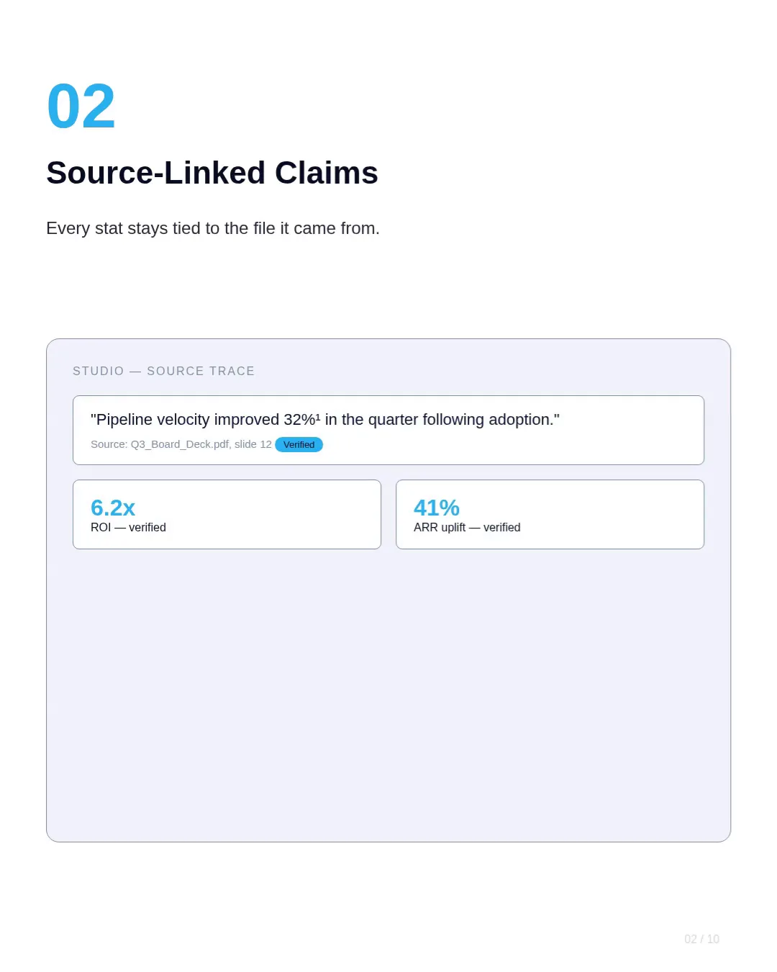Image resolution: width=777 pixels, height=972 pixels.
Task: Select the pipeline velocity quote card
Action: 388,430
